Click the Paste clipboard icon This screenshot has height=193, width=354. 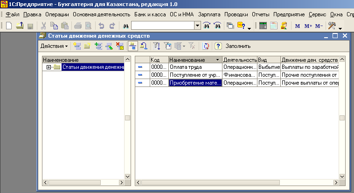[x=65, y=26]
